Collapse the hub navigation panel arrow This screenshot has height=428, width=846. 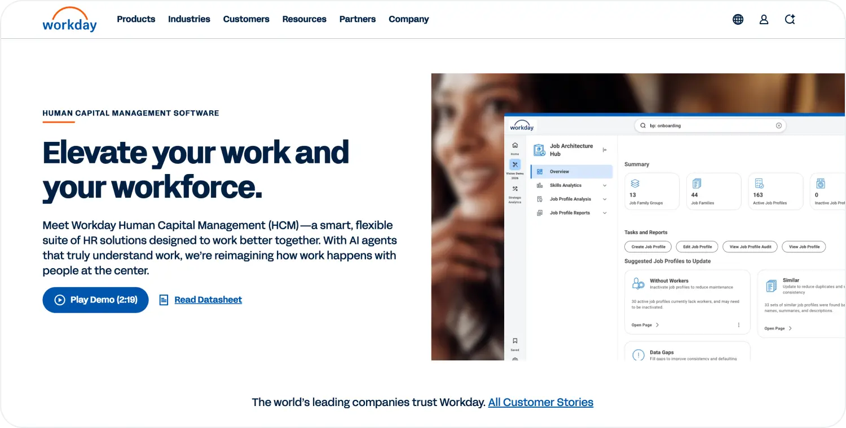(x=605, y=150)
